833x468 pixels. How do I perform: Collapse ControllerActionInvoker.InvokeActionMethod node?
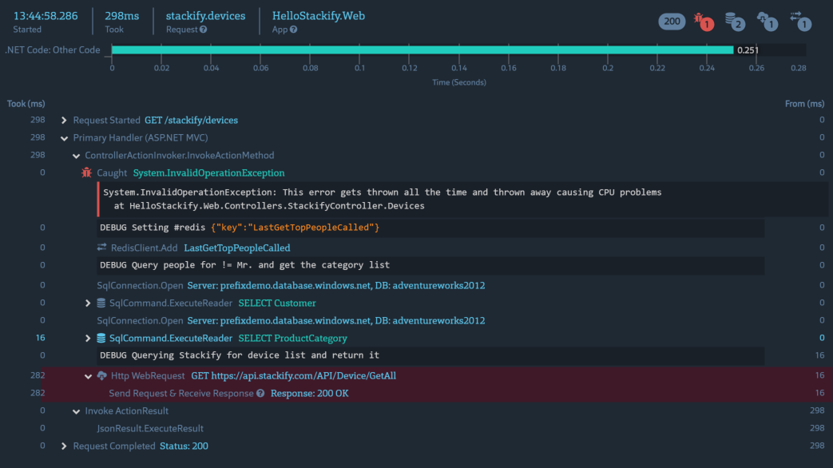[x=76, y=156]
